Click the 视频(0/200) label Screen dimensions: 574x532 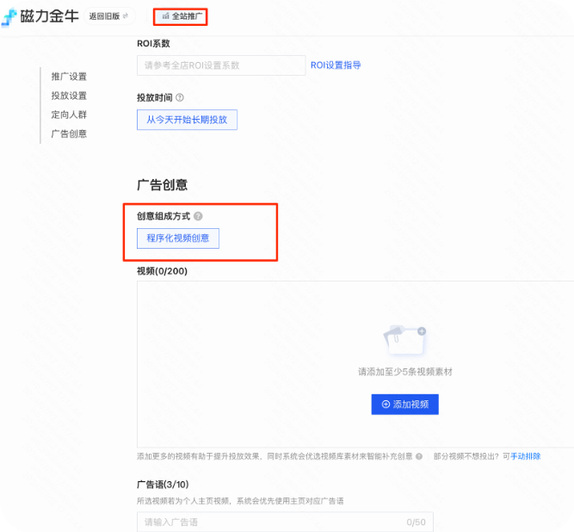(x=162, y=271)
